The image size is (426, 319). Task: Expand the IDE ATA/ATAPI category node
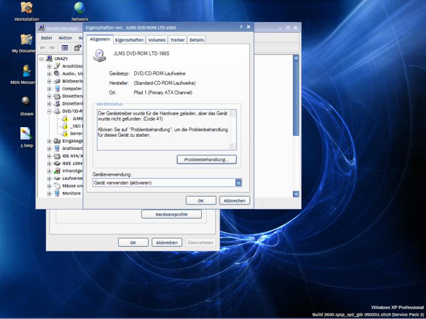[49, 156]
